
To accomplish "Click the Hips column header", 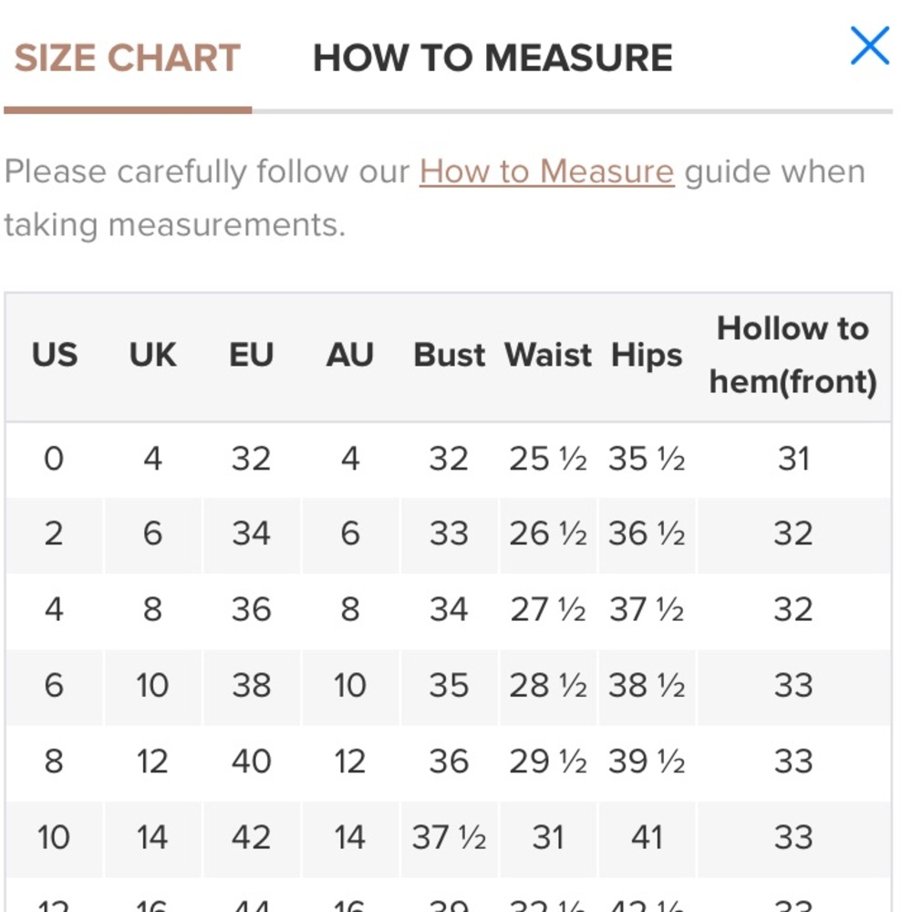I will (647, 355).
